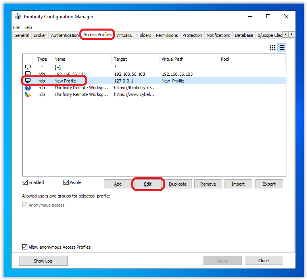This screenshot has width=307, height=280.
Task: Open Notifications tab
Action: coord(219,35)
